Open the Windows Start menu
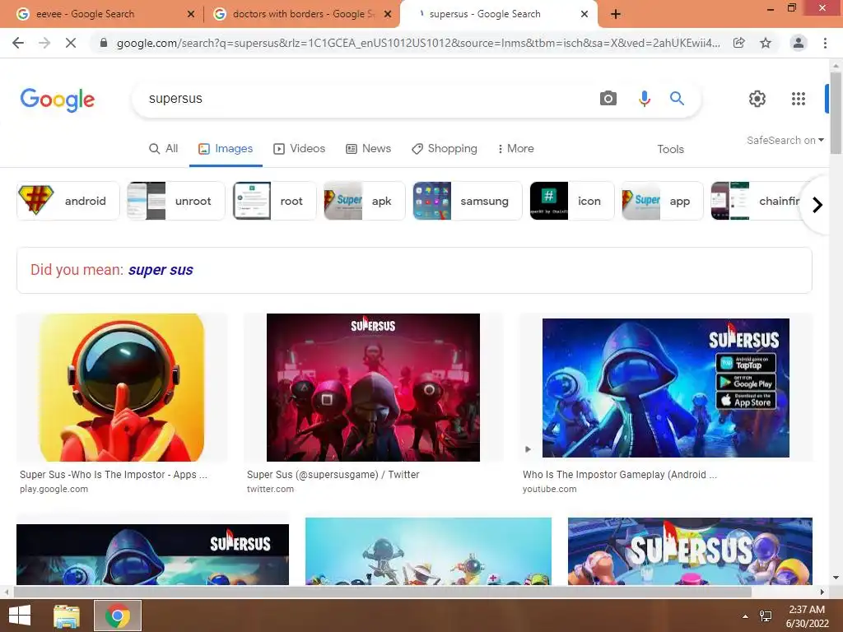The width and height of the screenshot is (843, 632). [20, 616]
